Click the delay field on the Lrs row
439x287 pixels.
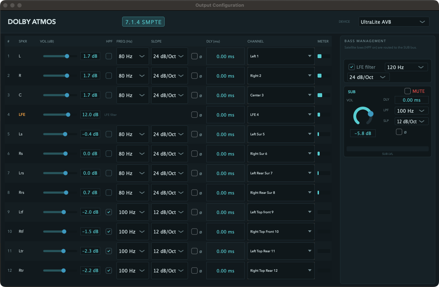[x=226, y=173]
